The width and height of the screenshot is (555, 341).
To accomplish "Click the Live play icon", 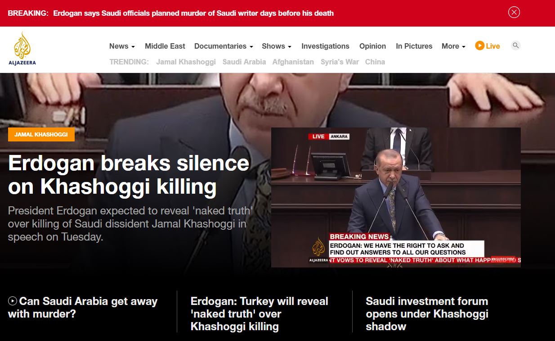I will pyautogui.click(x=480, y=45).
